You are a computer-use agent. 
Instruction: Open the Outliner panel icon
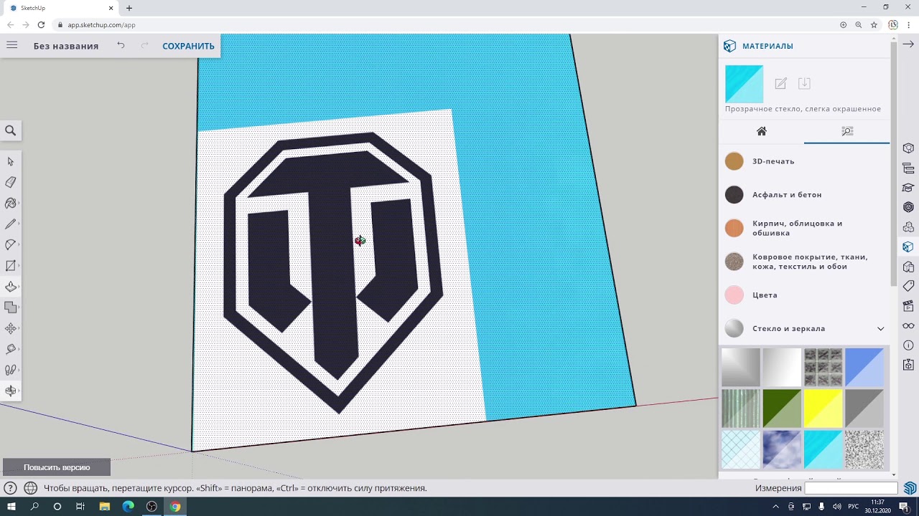pos(908,169)
